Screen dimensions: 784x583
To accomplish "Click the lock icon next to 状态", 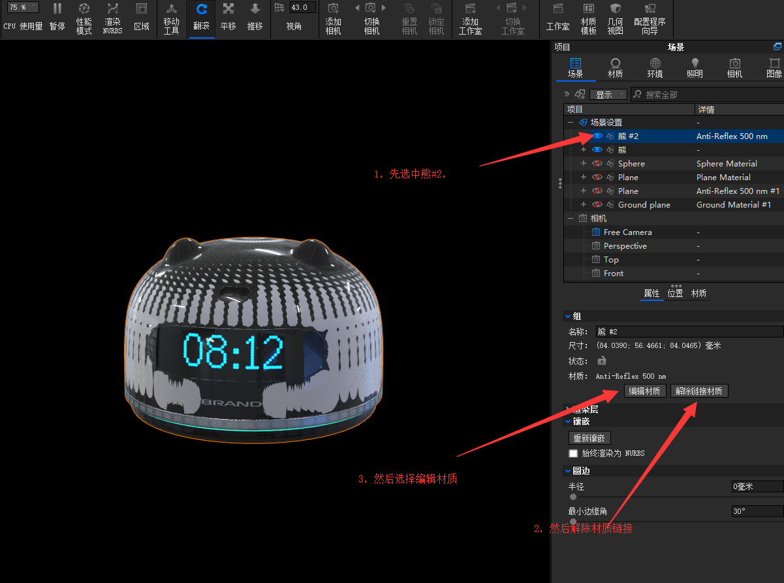I will [x=602, y=361].
